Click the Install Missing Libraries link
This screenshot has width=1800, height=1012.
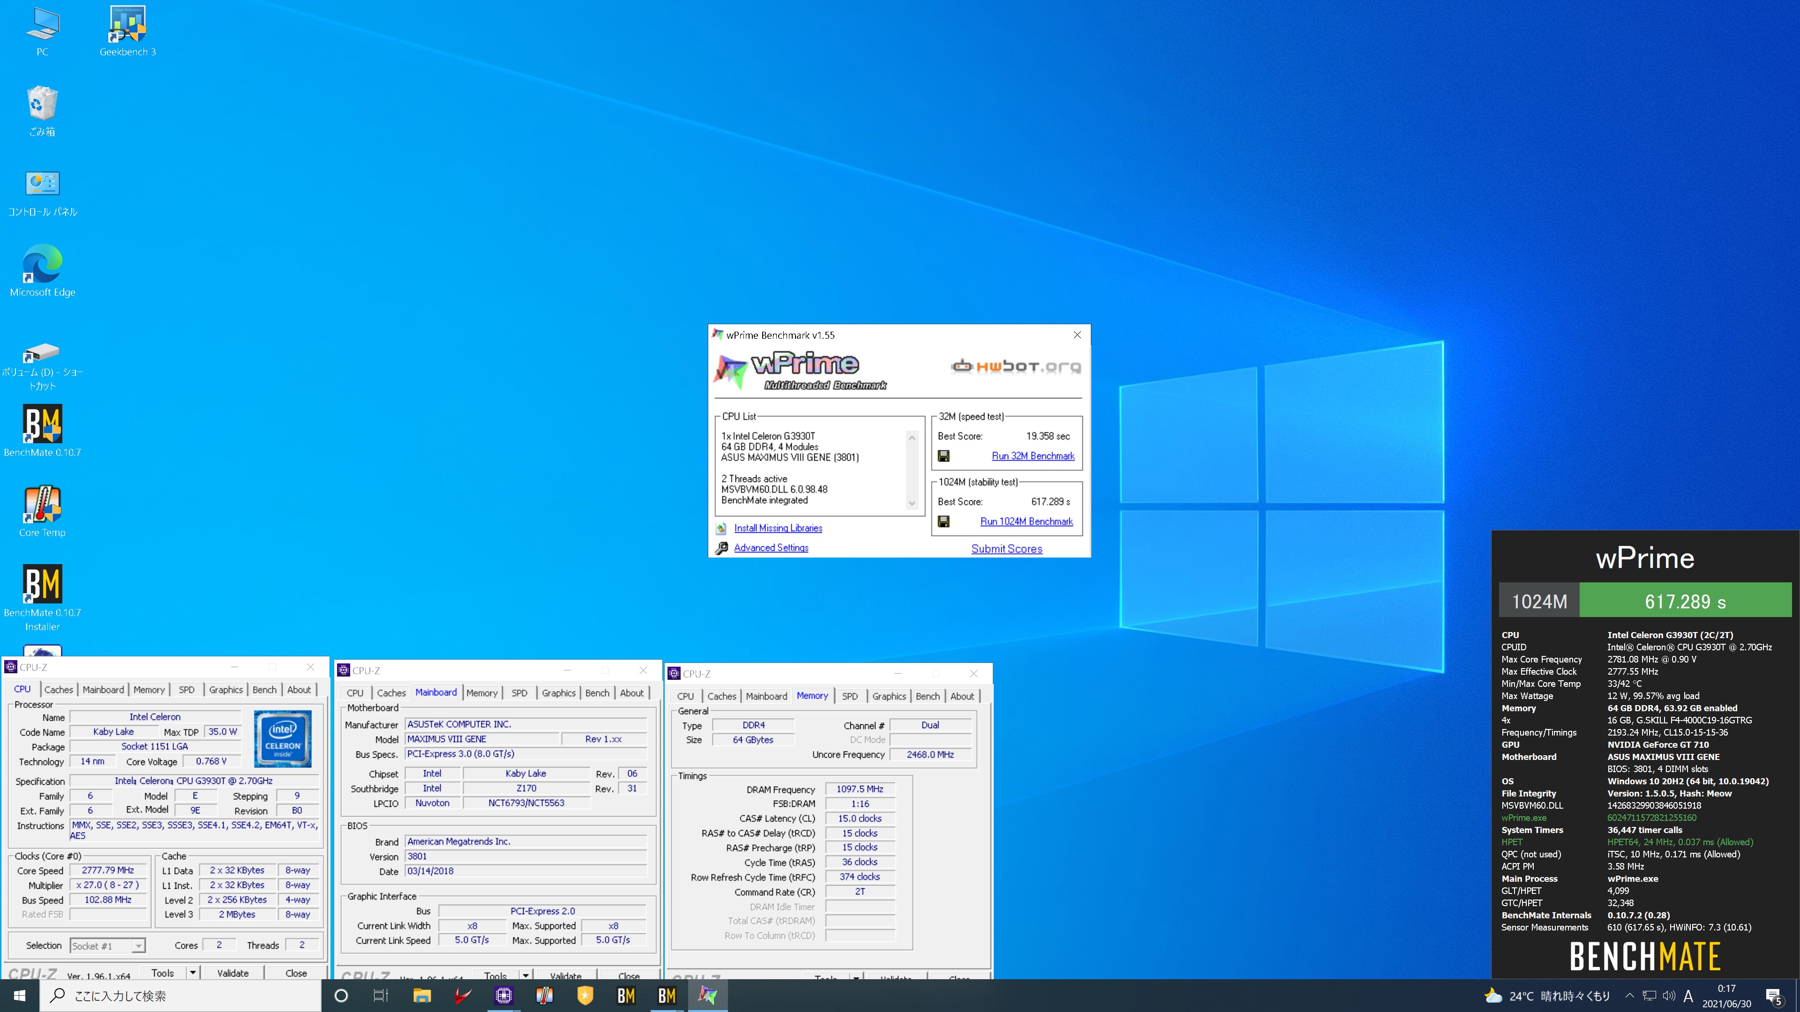[x=778, y=528]
